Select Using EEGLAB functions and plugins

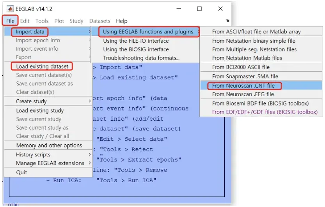(148, 32)
